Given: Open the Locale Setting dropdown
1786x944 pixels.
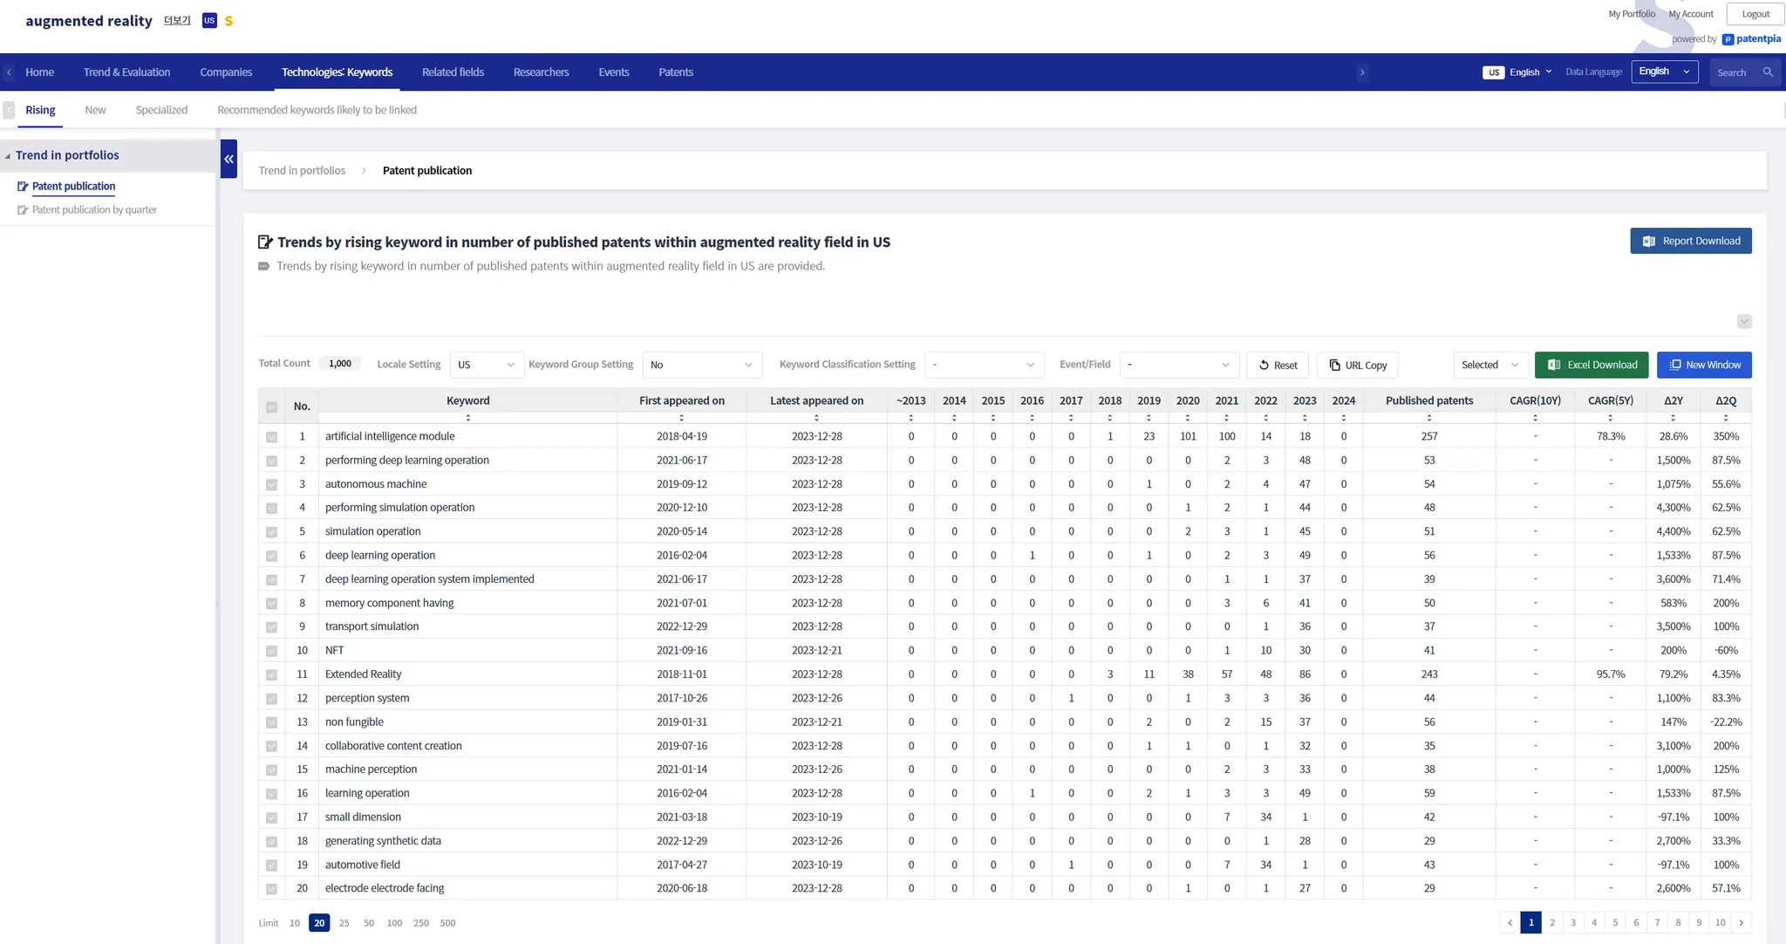Looking at the screenshot, I should 487,365.
